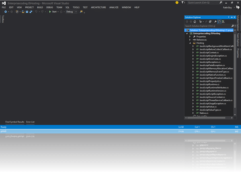Click the Solution Explorer search magnifier
Viewport: 241px width, 172px height.
(233, 26)
